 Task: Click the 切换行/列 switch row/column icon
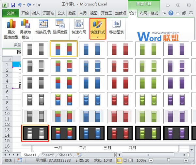[43, 24]
